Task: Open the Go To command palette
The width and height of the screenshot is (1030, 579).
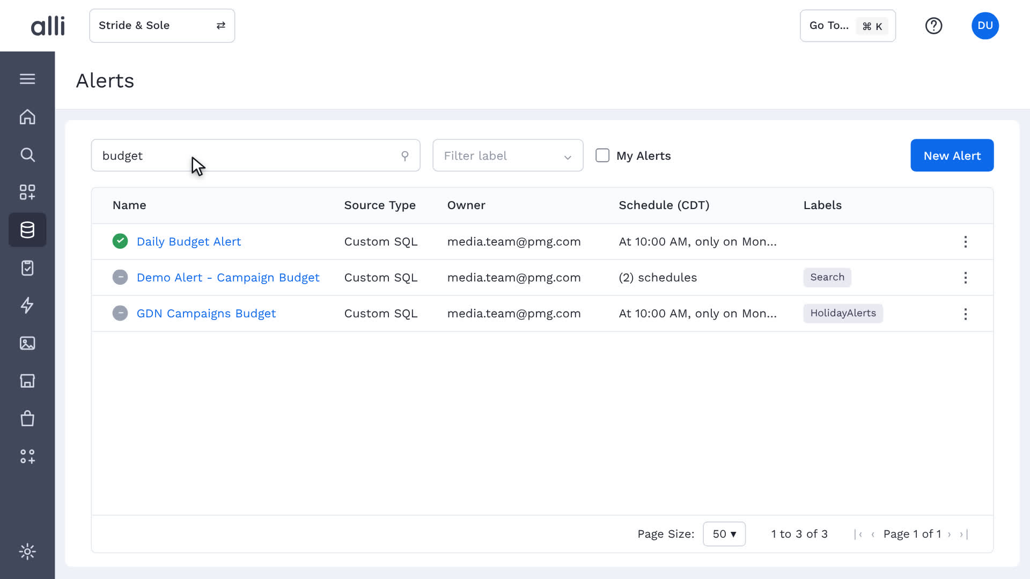Action: [x=848, y=26]
